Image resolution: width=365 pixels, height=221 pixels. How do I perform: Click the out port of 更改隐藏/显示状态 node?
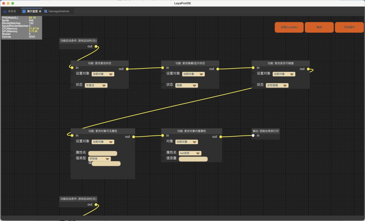coord(218,69)
